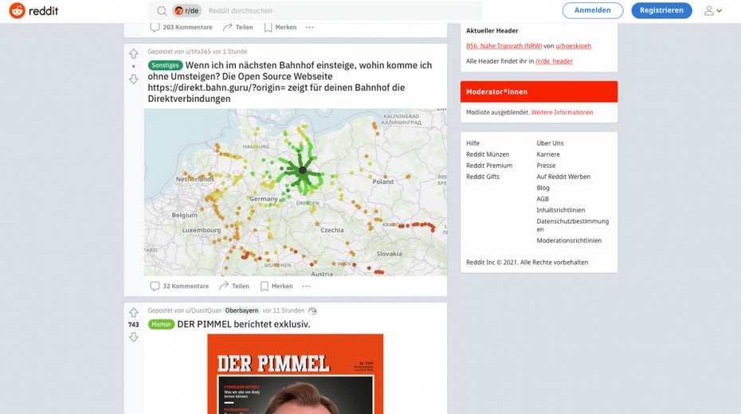
Task: Downvote the Bahnhof Direktverbindungen post
Action: click(134, 79)
